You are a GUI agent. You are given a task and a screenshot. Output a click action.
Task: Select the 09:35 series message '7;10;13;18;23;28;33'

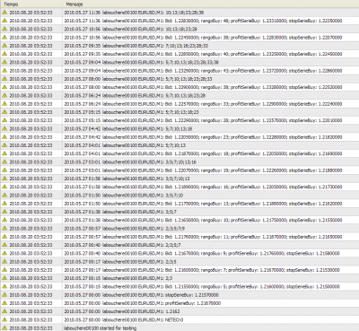tap(136, 46)
